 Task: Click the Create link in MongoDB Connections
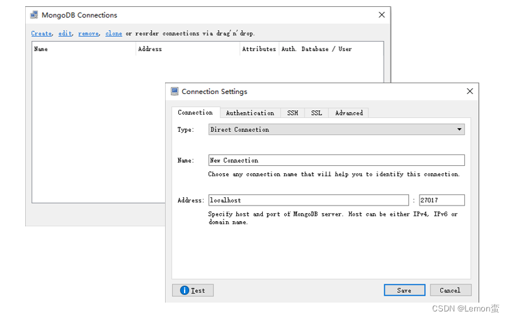41,33
